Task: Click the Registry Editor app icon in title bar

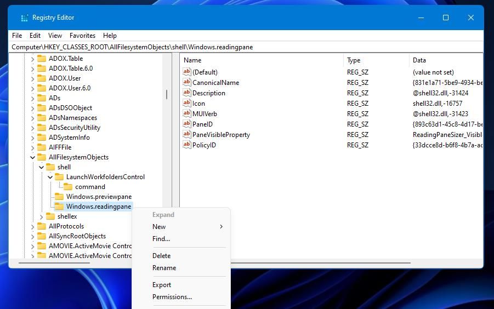Action: tap(24, 18)
